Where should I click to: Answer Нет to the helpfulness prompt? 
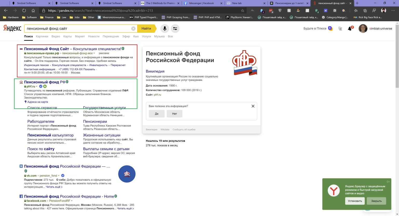click(x=175, y=114)
